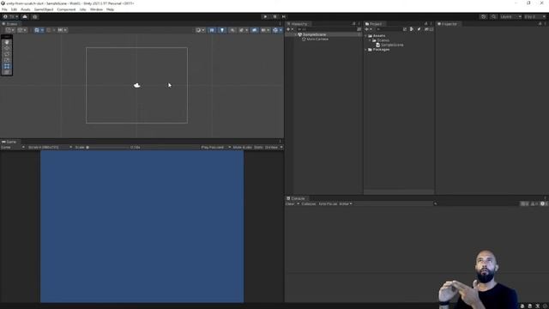
Task: Select the Scale tool in Scene toolbar
Action: tap(7, 60)
